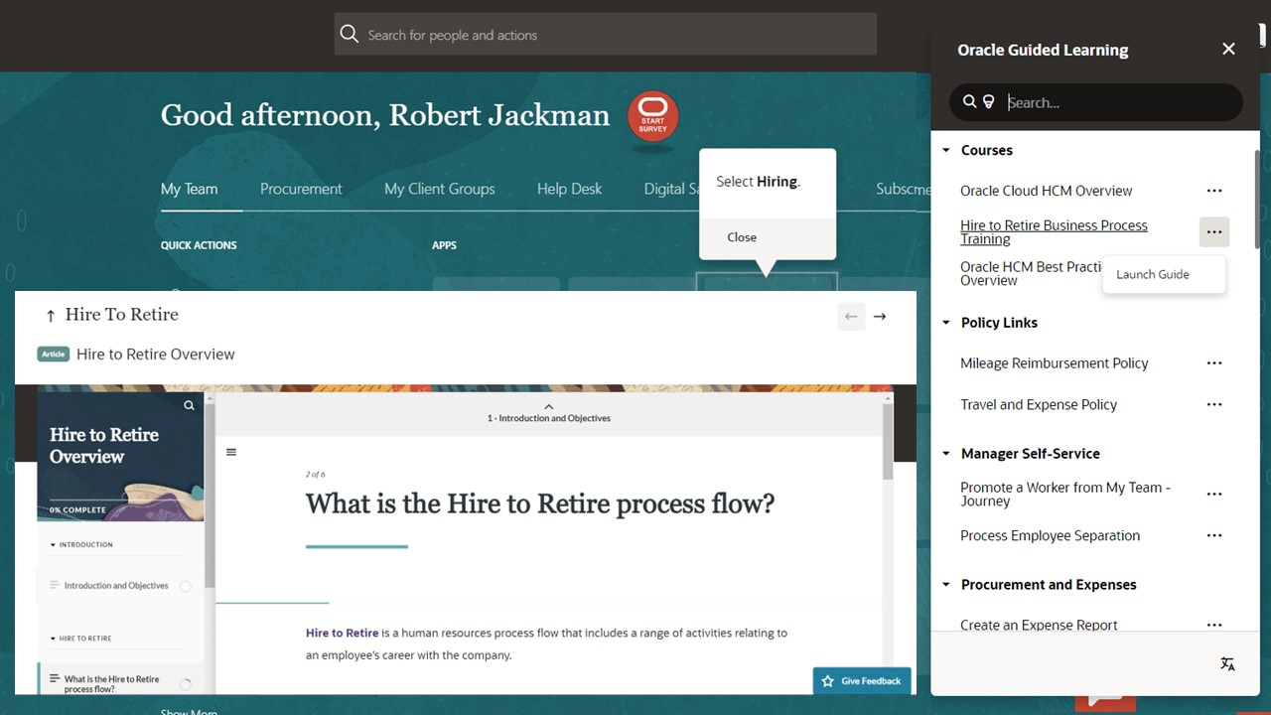Open What is the Hire to Retire process flow lesson
The width and height of the screenshot is (1271, 715).
click(x=111, y=684)
